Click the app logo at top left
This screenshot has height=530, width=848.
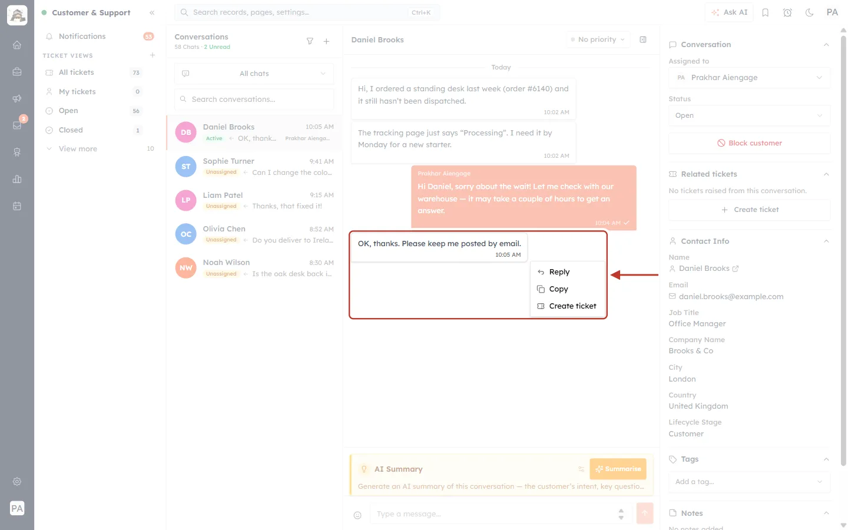tap(17, 15)
